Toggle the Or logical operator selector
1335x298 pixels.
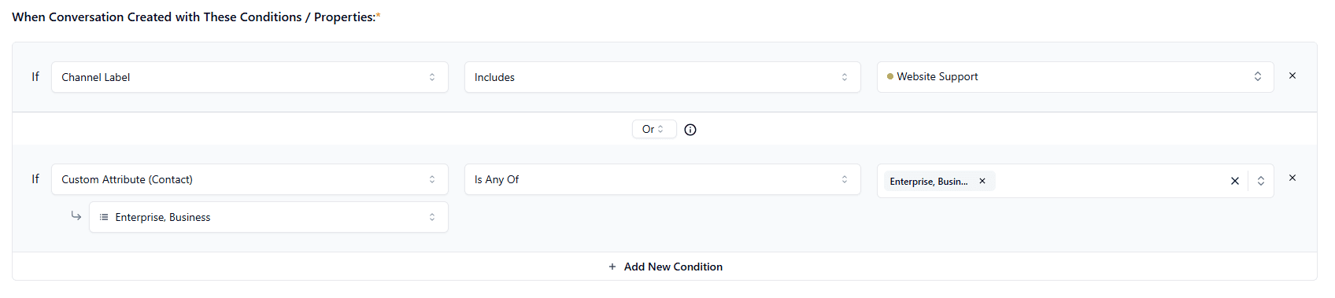[654, 129]
